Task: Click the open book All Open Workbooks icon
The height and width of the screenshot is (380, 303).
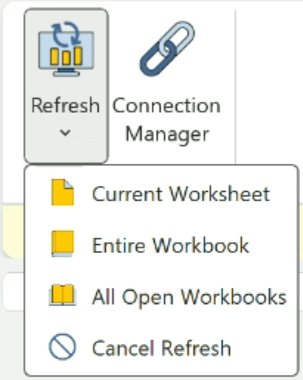Action: tap(63, 295)
